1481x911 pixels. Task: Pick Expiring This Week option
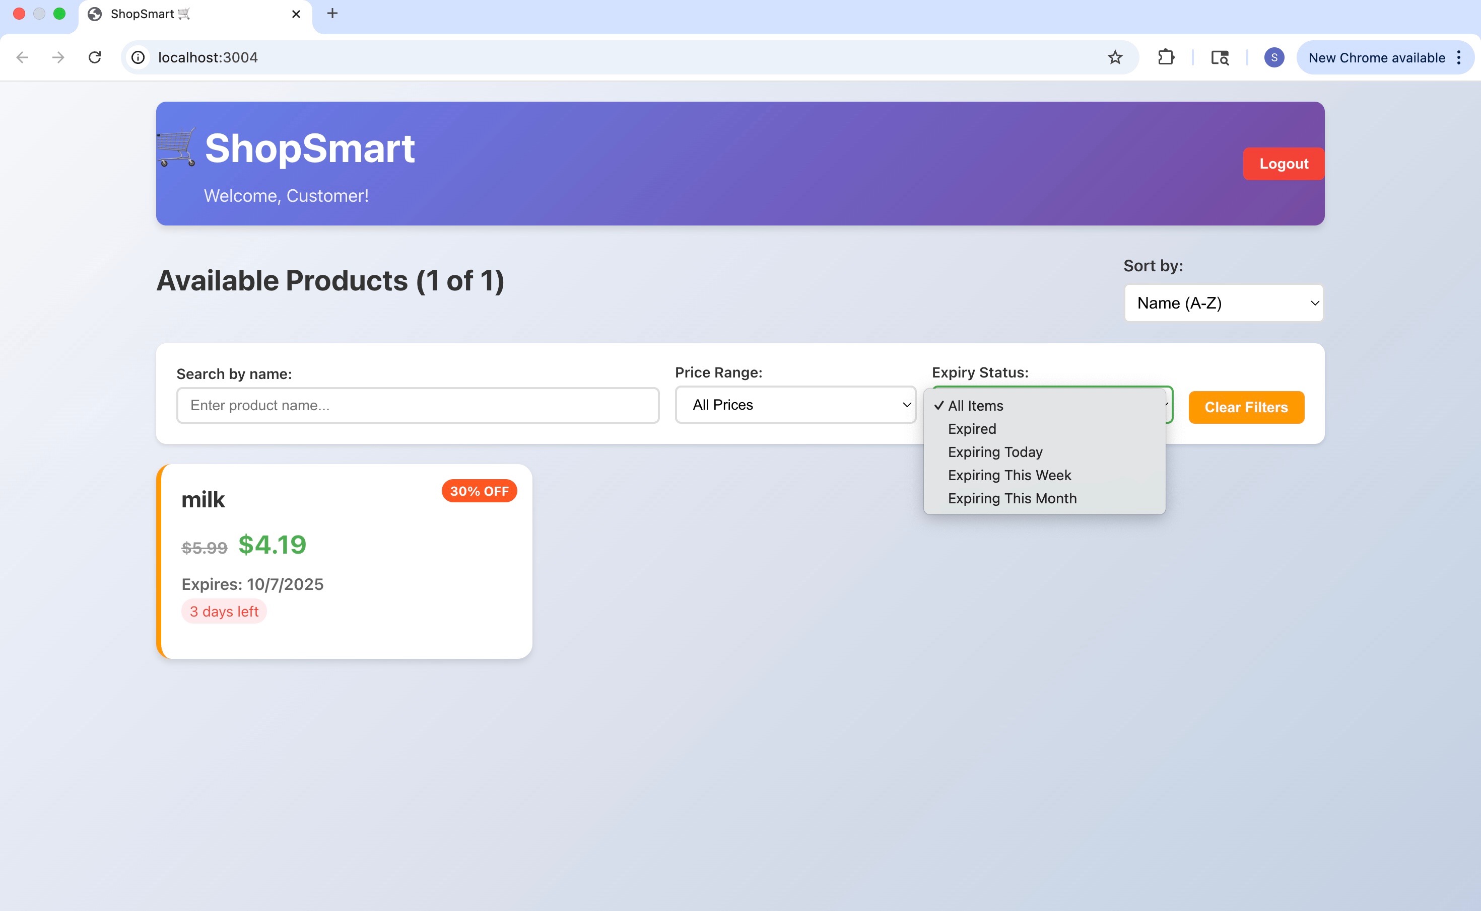click(1009, 476)
